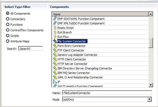
Task: Select the 'EMF XMLToSDO Function Component' row text
Action: coord(81,23)
